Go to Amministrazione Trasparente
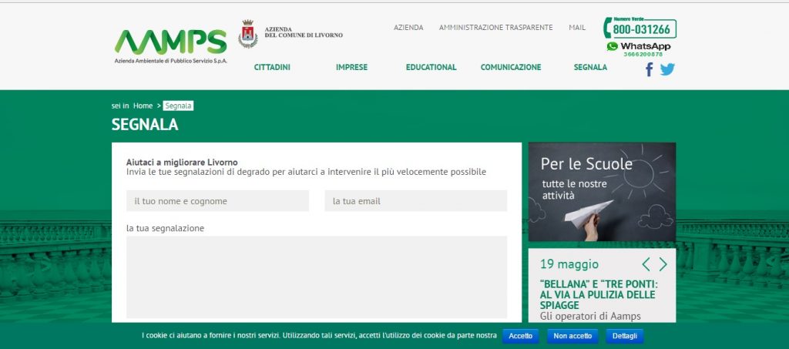 coord(495,27)
